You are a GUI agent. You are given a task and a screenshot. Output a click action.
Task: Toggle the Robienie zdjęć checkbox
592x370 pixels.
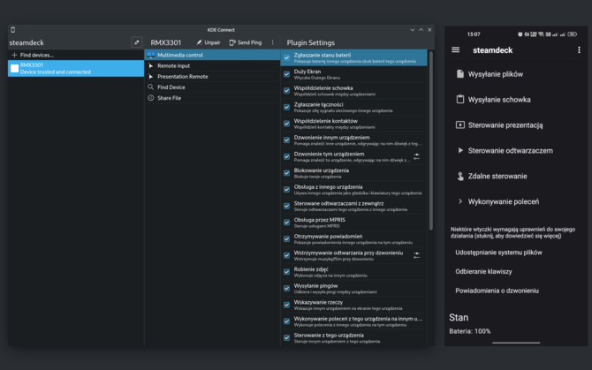287,272
